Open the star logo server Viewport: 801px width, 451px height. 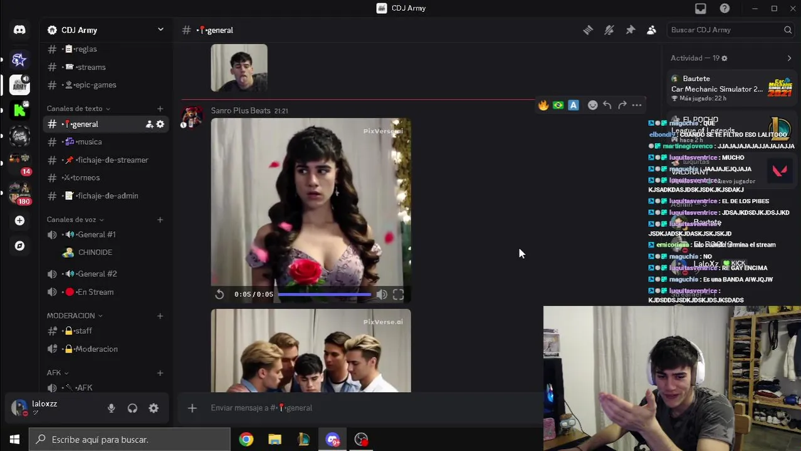tap(19, 60)
